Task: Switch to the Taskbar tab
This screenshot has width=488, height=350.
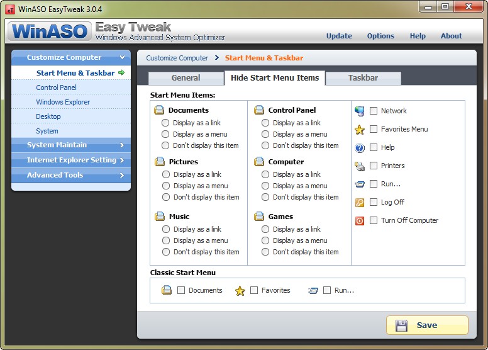Action: [x=363, y=78]
